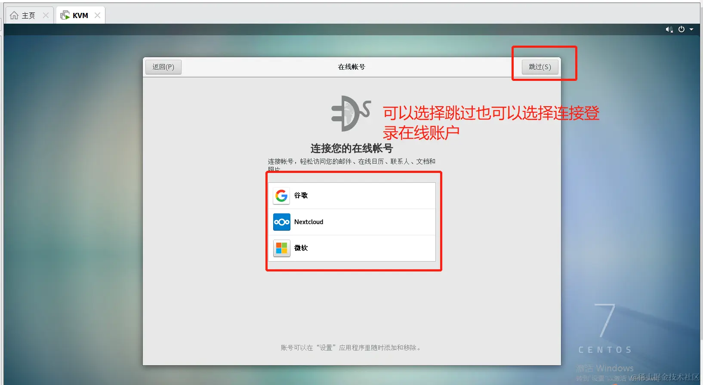The height and width of the screenshot is (385, 703).
Task: Select the Nextcloud account row
Action: click(x=352, y=222)
